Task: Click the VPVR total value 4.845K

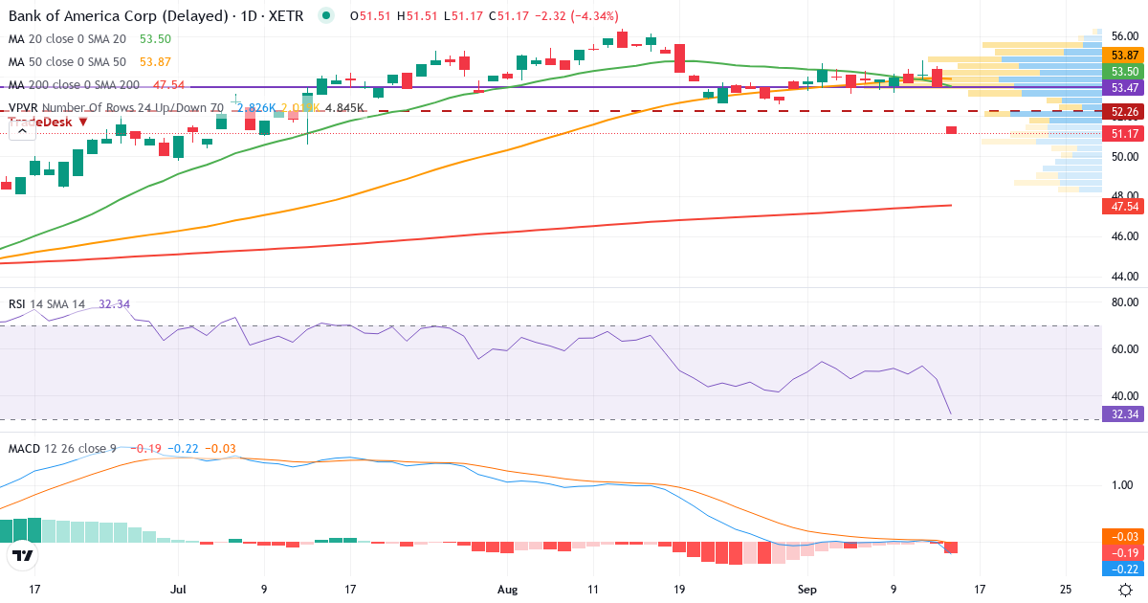Action: (345, 108)
